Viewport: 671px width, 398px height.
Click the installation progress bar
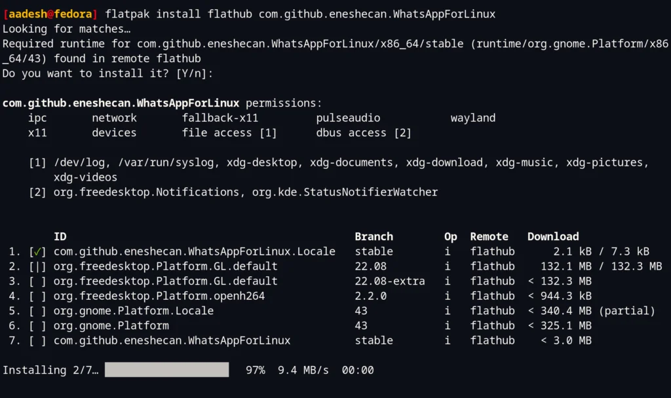[x=167, y=370]
